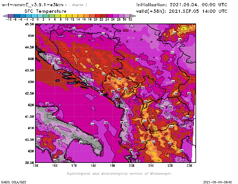Select the 20 to 22 red legend swatch
Viewport: 238px width, 184px height.
tap(98, 16)
